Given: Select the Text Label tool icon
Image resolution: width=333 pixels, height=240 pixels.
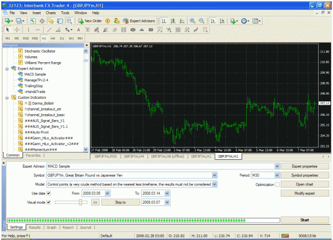Looking at the screenshot, I should [87, 30].
